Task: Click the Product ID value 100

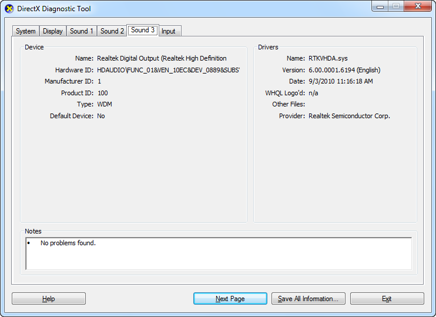Action: (103, 93)
